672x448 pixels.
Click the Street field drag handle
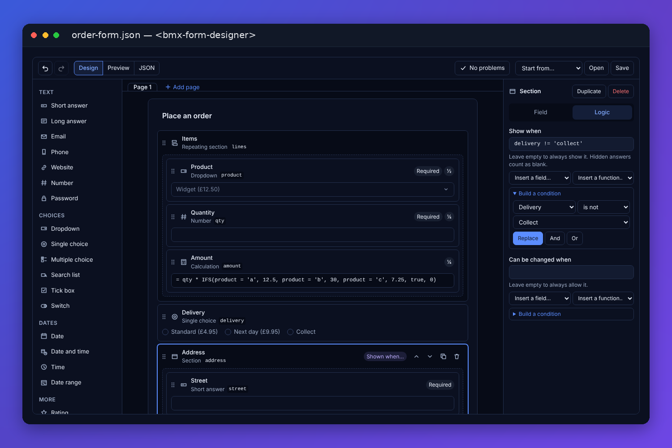(x=173, y=385)
